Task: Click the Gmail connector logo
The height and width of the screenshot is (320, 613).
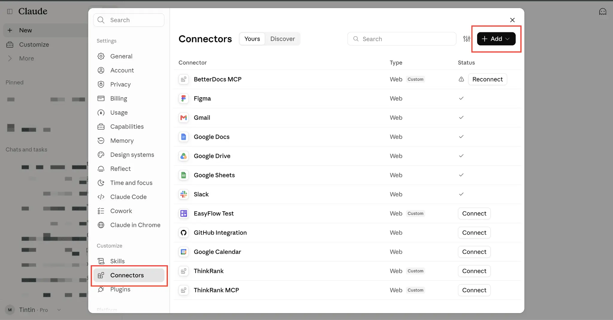Action: pos(183,118)
